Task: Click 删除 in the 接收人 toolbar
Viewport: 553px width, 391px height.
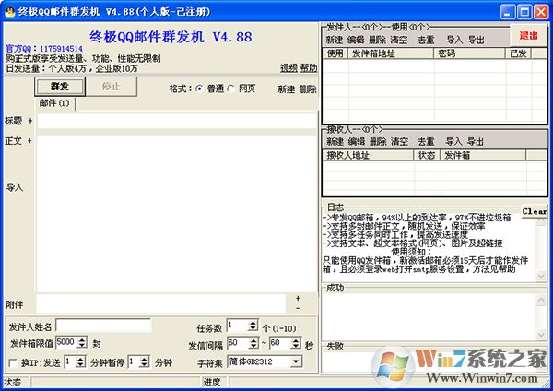Action: pos(378,142)
